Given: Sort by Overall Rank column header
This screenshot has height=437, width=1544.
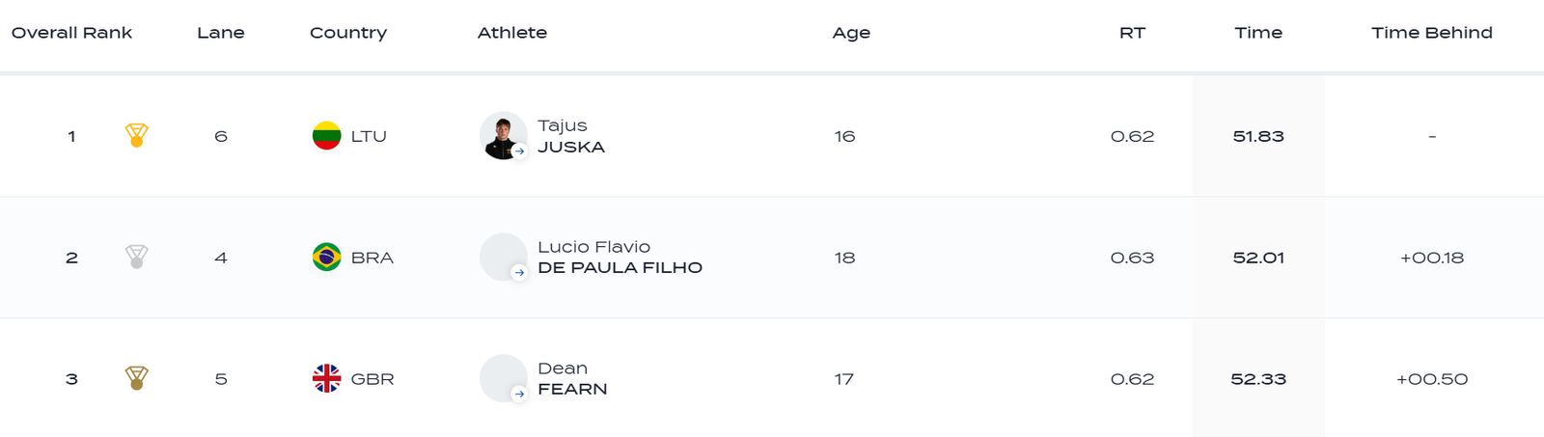Looking at the screenshot, I should 71,33.
